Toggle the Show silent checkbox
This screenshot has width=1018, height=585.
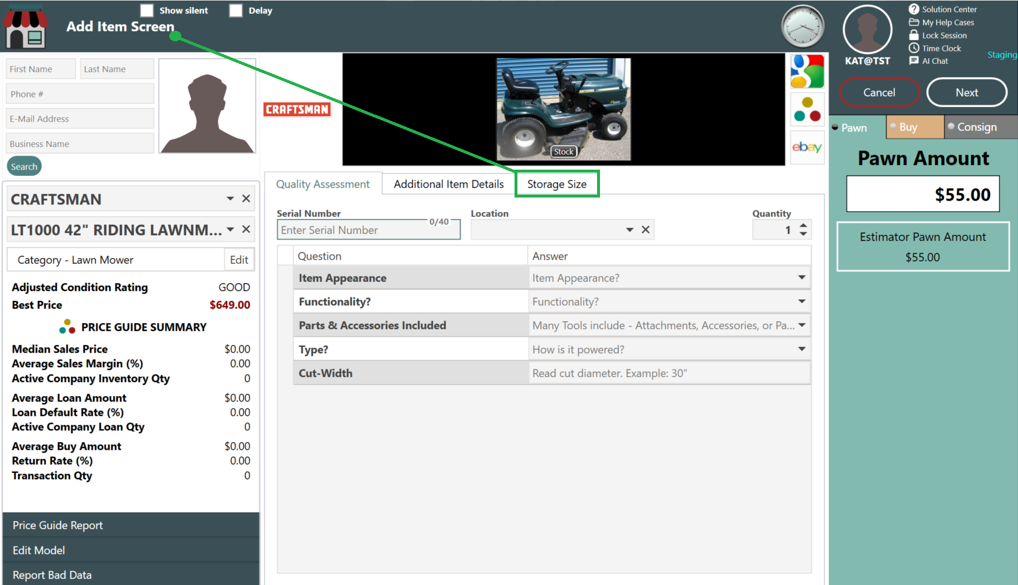pyautogui.click(x=147, y=10)
